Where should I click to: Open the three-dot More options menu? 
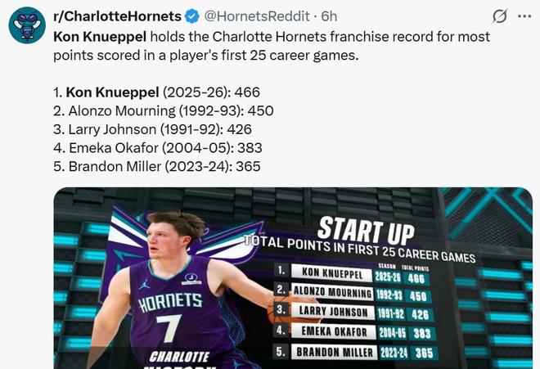point(523,16)
